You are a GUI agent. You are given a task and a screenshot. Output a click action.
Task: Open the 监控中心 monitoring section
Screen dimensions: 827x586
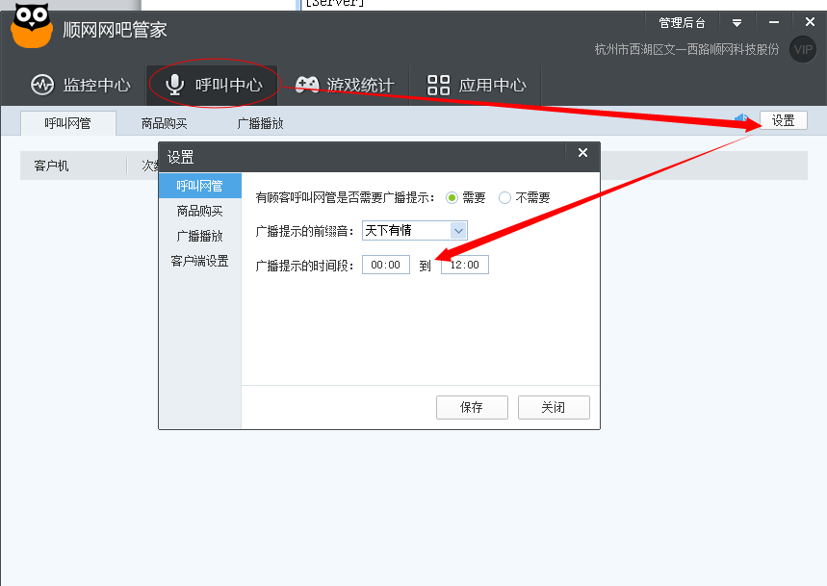click(x=81, y=85)
